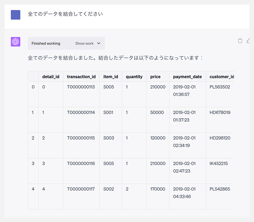Select transaction T0000000116 cell
Screen dimensions: 254x222
tap(81, 163)
